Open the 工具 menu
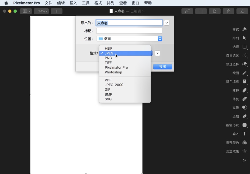 click(86, 3)
